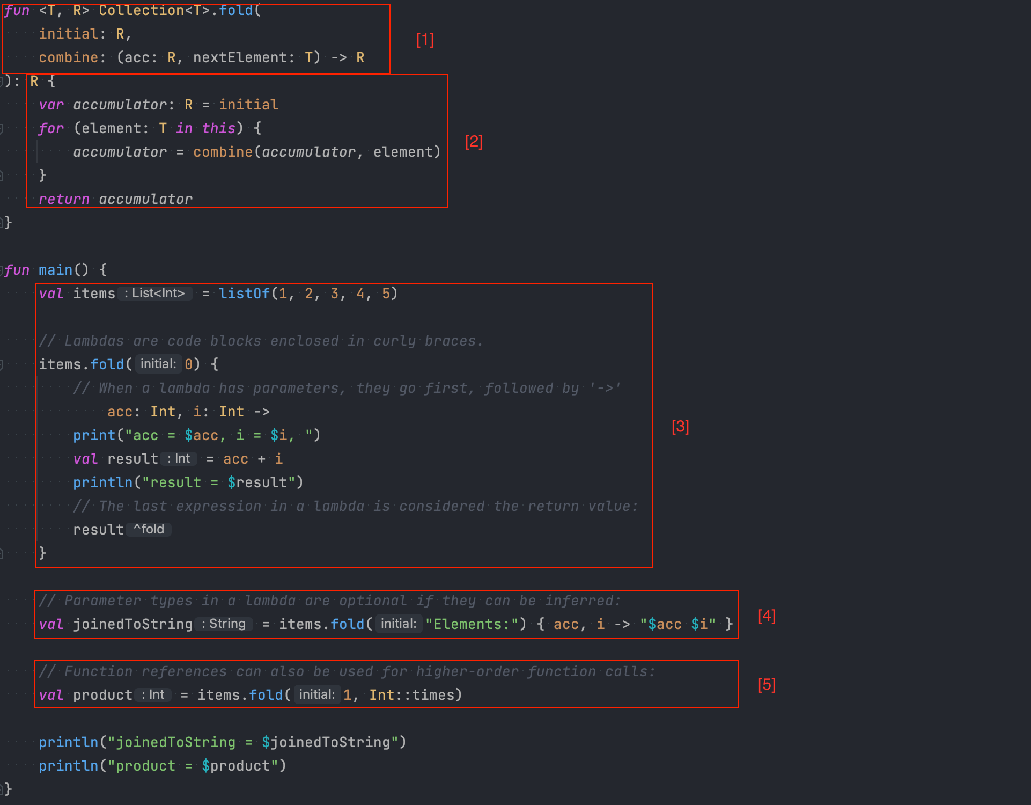Click the red [1] annotation label
This screenshot has height=805, width=1031.
click(425, 39)
